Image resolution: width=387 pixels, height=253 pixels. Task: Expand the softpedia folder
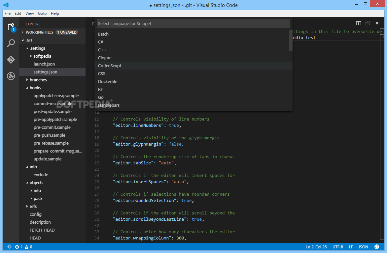pyautogui.click(x=31, y=56)
